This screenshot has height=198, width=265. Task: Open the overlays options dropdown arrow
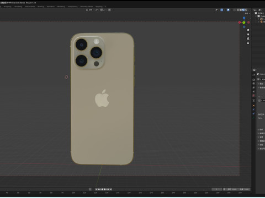click(x=231, y=10)
